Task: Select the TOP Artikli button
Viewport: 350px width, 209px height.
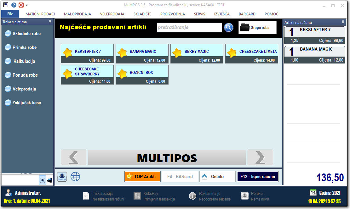Action: click(142, 177)
